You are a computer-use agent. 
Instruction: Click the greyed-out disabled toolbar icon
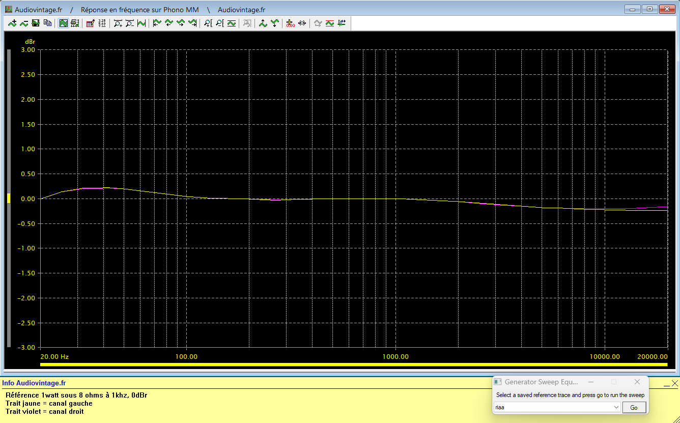[247, 23]
